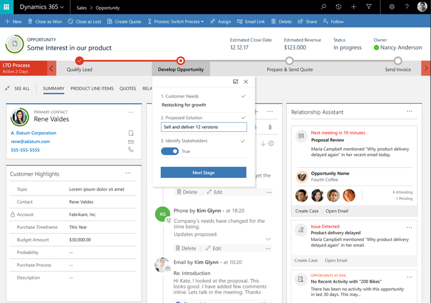Switch to the Quotes tab
This screenshot has height=303, width=431.
(x=128, y=89)
